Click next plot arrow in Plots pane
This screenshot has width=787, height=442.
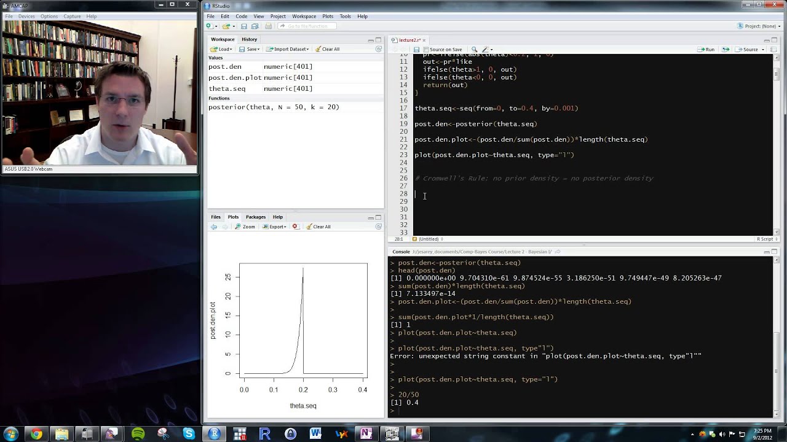point(225,227)
